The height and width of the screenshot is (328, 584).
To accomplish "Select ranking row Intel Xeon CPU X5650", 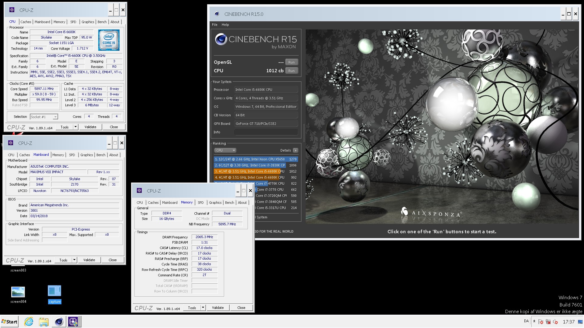I will [x=255, y=159].
